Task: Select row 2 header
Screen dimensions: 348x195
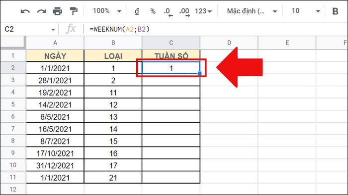Action: click(x=13, y=68)
